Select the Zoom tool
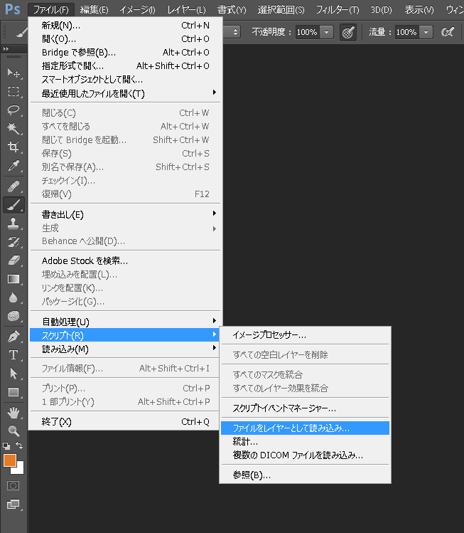 (14, 431)
